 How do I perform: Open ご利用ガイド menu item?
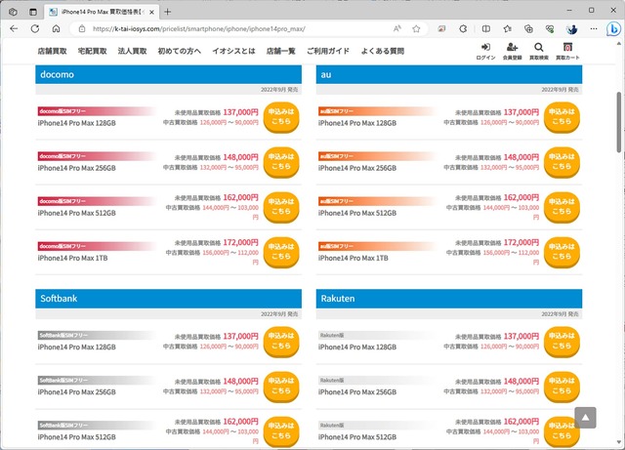[328, 51]
